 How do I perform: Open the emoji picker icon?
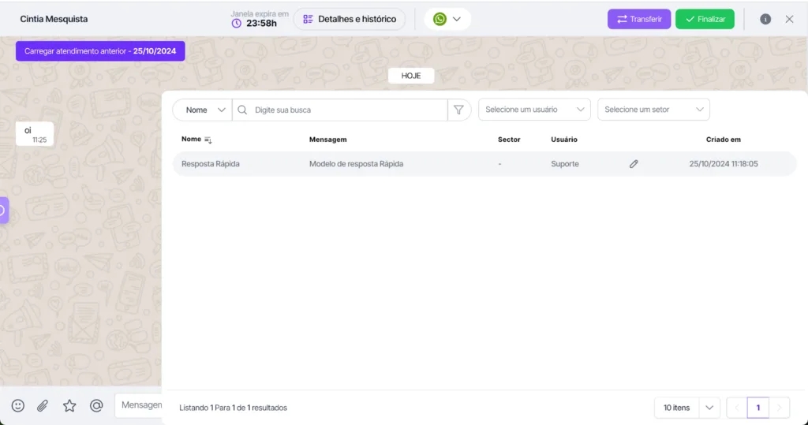coord(17,405)
